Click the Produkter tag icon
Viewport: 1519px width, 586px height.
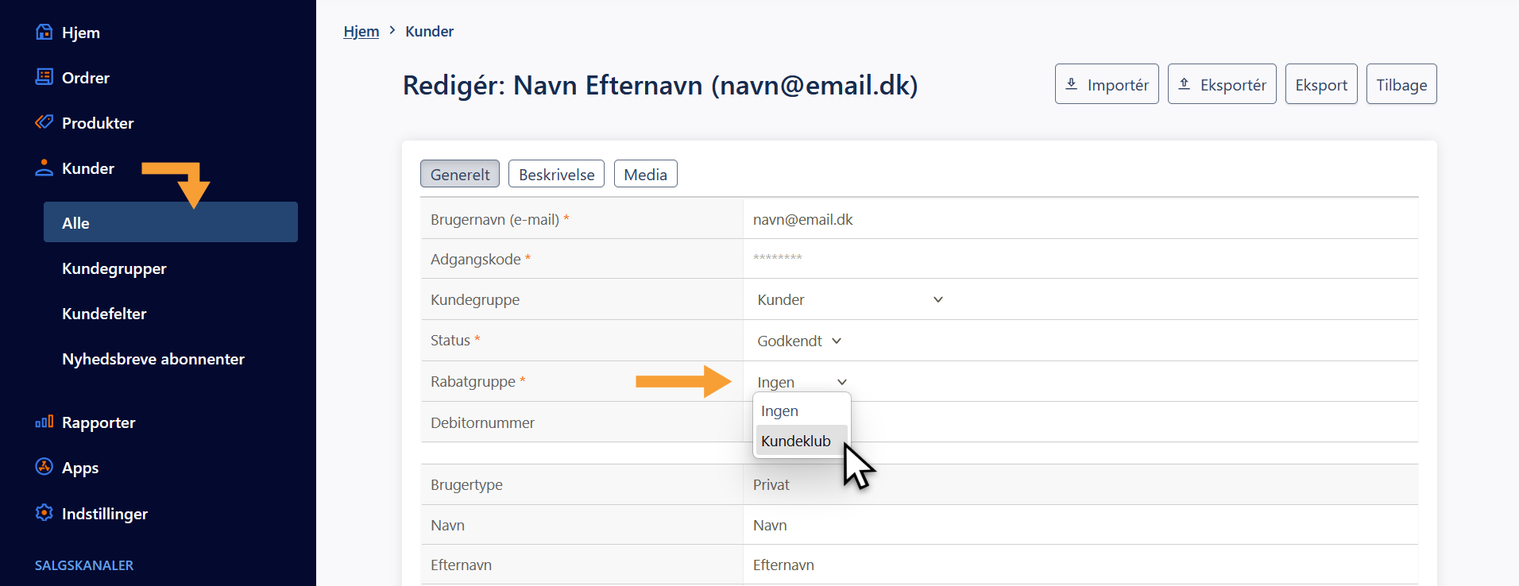[x=44, y=122]
